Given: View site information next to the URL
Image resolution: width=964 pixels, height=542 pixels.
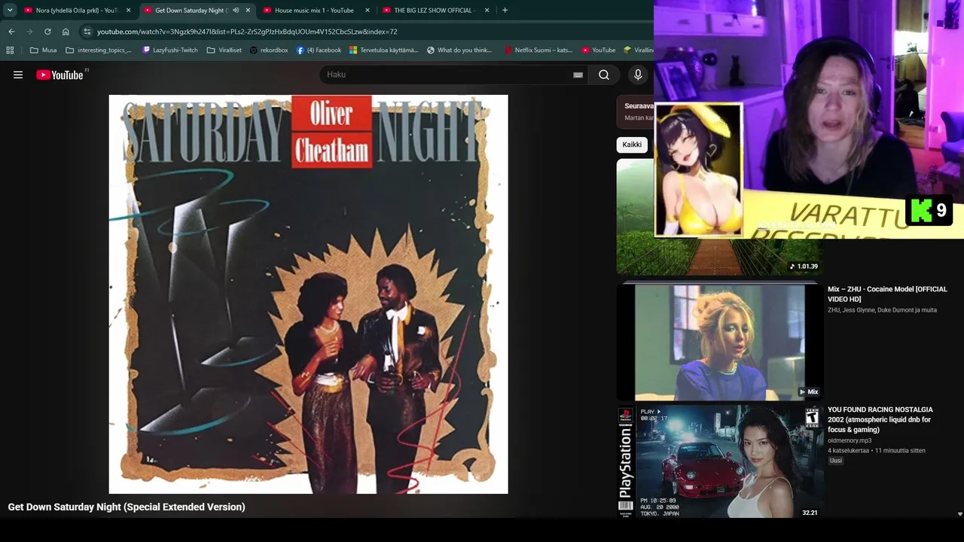Looking at the screenshot, I should [x=87, y=32].
